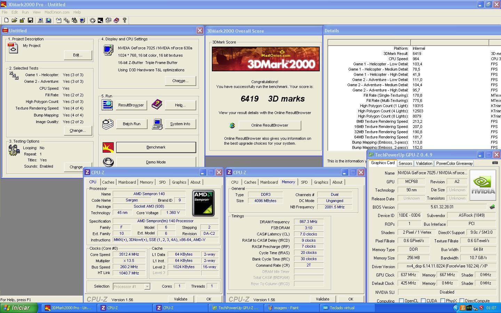501x313 pixels.
Task: Click the Demo Mode ring icon in Run section
Action: point(108,162)
